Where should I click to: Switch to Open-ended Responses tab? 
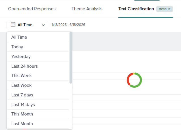(32, 9)
